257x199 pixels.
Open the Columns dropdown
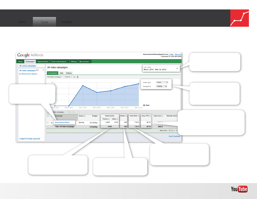tap(68, 77)
